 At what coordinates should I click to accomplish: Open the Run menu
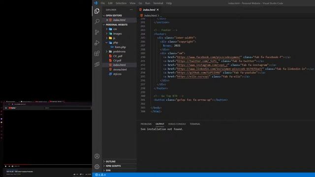pyautogui.click(x=148, y=3)
